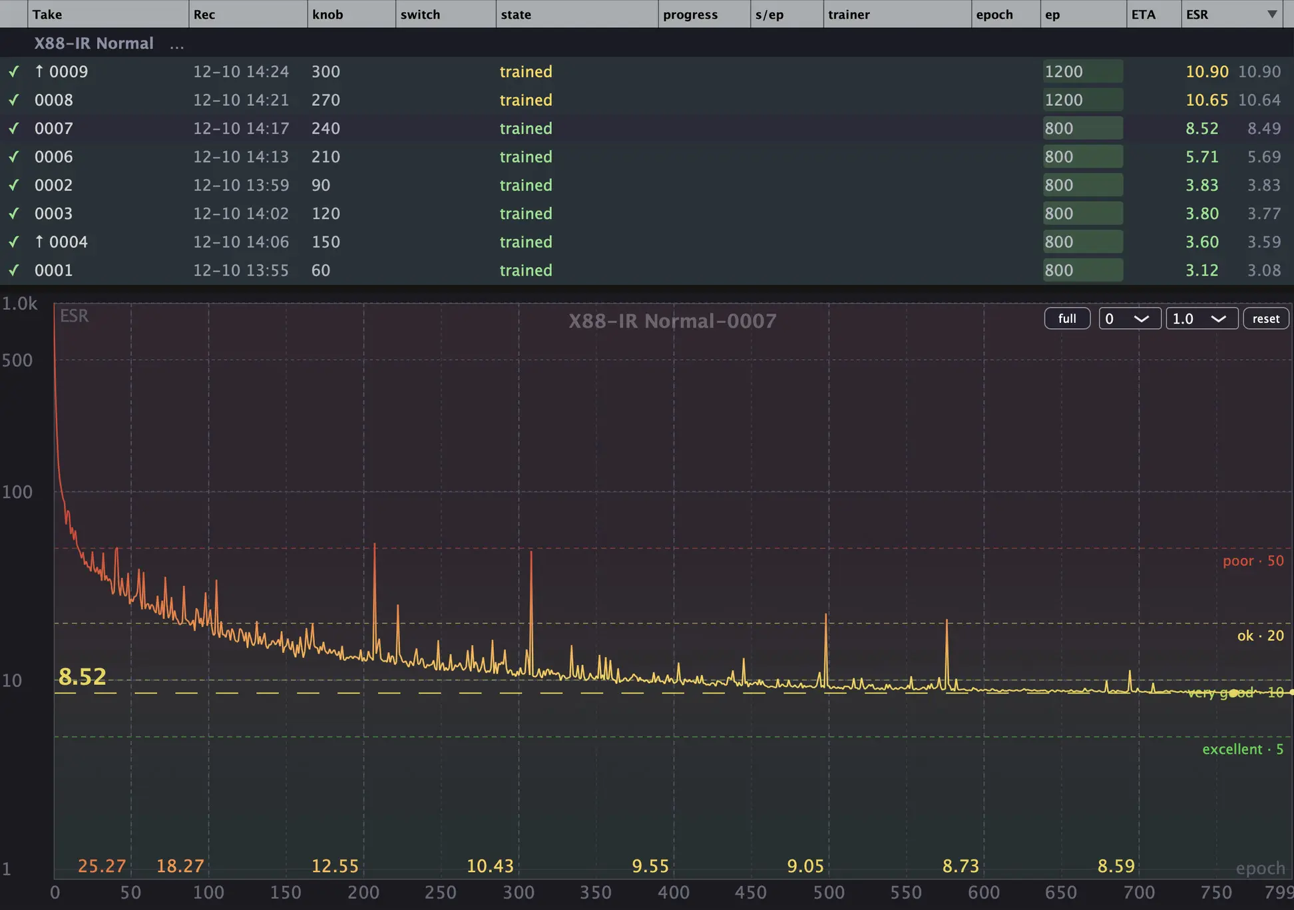Click the 800 ep progress bar for take 0007
The width and height of the screenshot is (1294, 910).
click(x=1083, y=128)
